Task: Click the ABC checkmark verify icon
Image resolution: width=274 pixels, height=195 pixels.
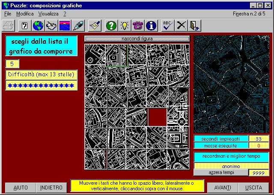Action: pyautogui.click(x=168, y=26)
